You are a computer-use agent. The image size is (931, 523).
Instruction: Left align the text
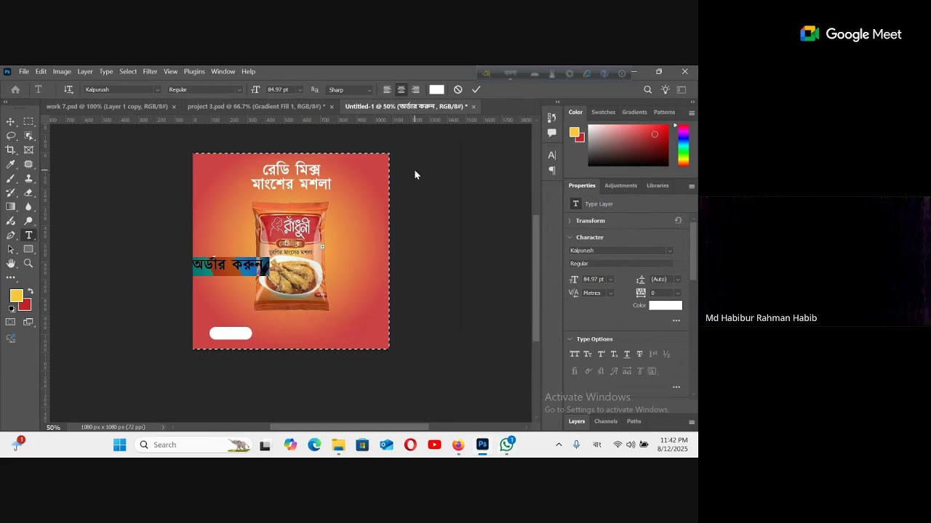coord(387,89)
